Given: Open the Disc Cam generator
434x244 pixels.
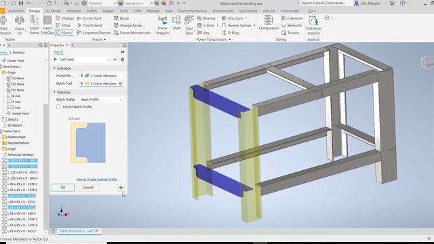Looking at the screenshot, I should point(233,18).
